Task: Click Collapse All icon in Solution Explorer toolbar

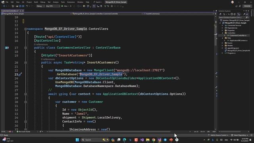Action: click(232, 14)
